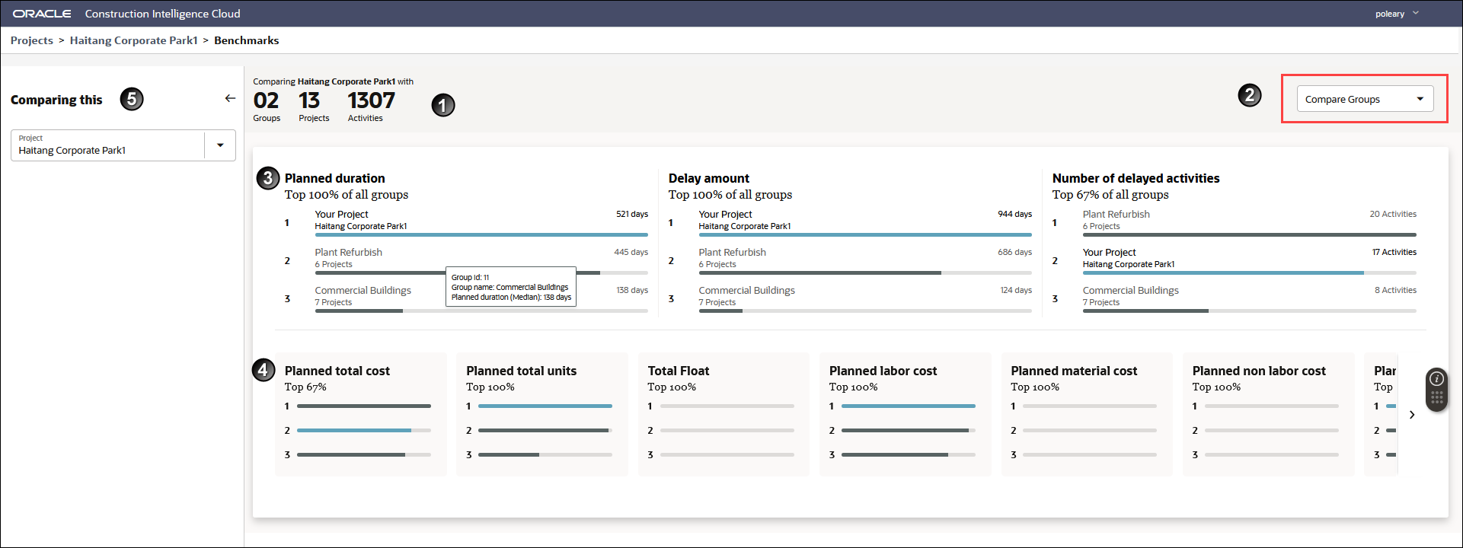Click the 445 days value
1463x548 pixels.
click(x=631, y=252)
